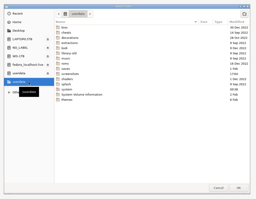Image resolution: width=256 pixels, height=199 pixels.
Task: Click the Size column header
Action: tap(206, 22)
